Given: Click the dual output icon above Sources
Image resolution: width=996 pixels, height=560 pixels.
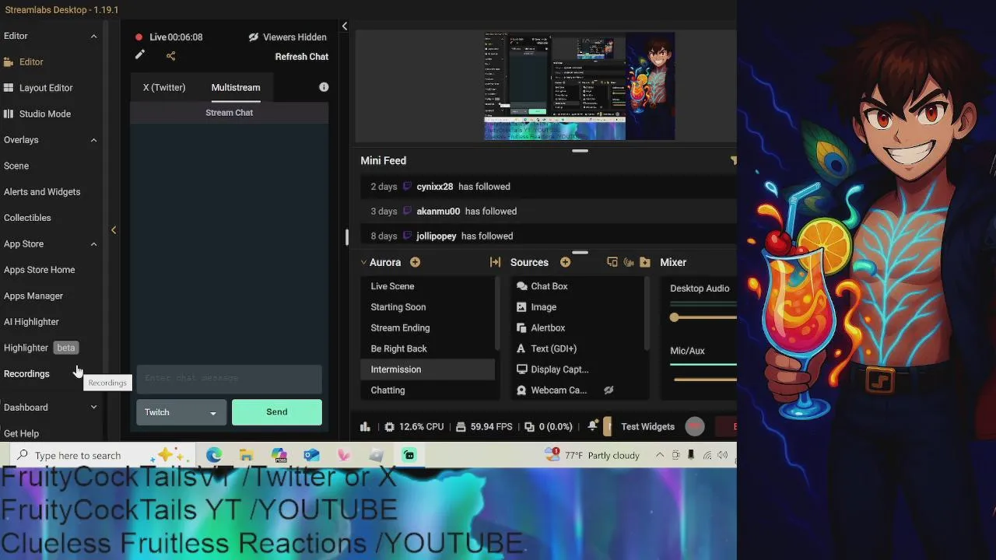Looking at the screenshot, I should 612,262.
